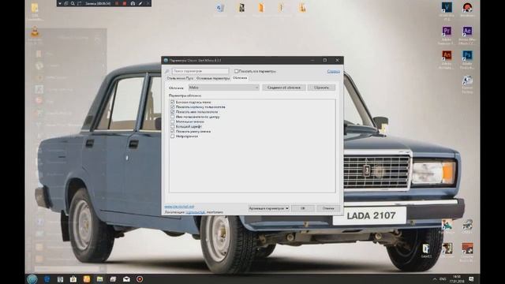Switch to the Basic Settings tab

tap(213, 78)
